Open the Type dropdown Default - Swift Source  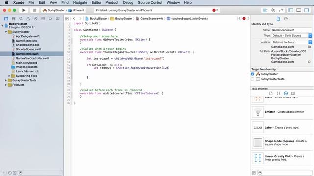point(291,36)
